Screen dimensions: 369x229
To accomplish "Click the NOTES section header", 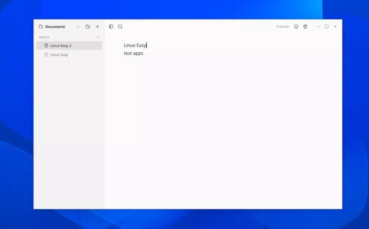I will click(44, 37).
